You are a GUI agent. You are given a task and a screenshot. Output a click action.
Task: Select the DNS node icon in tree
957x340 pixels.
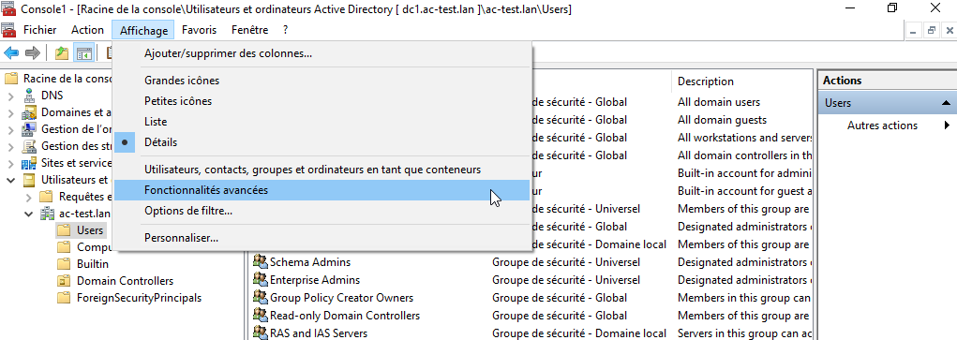coord(29,96)
